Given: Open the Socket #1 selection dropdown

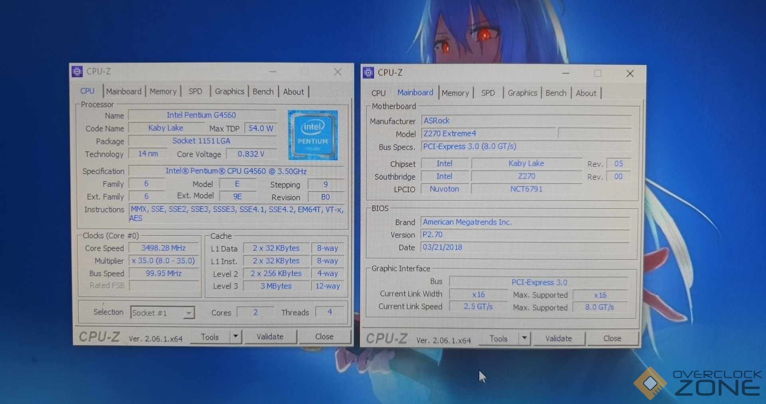Looking at the screenshot, I should tap(189, 313).
